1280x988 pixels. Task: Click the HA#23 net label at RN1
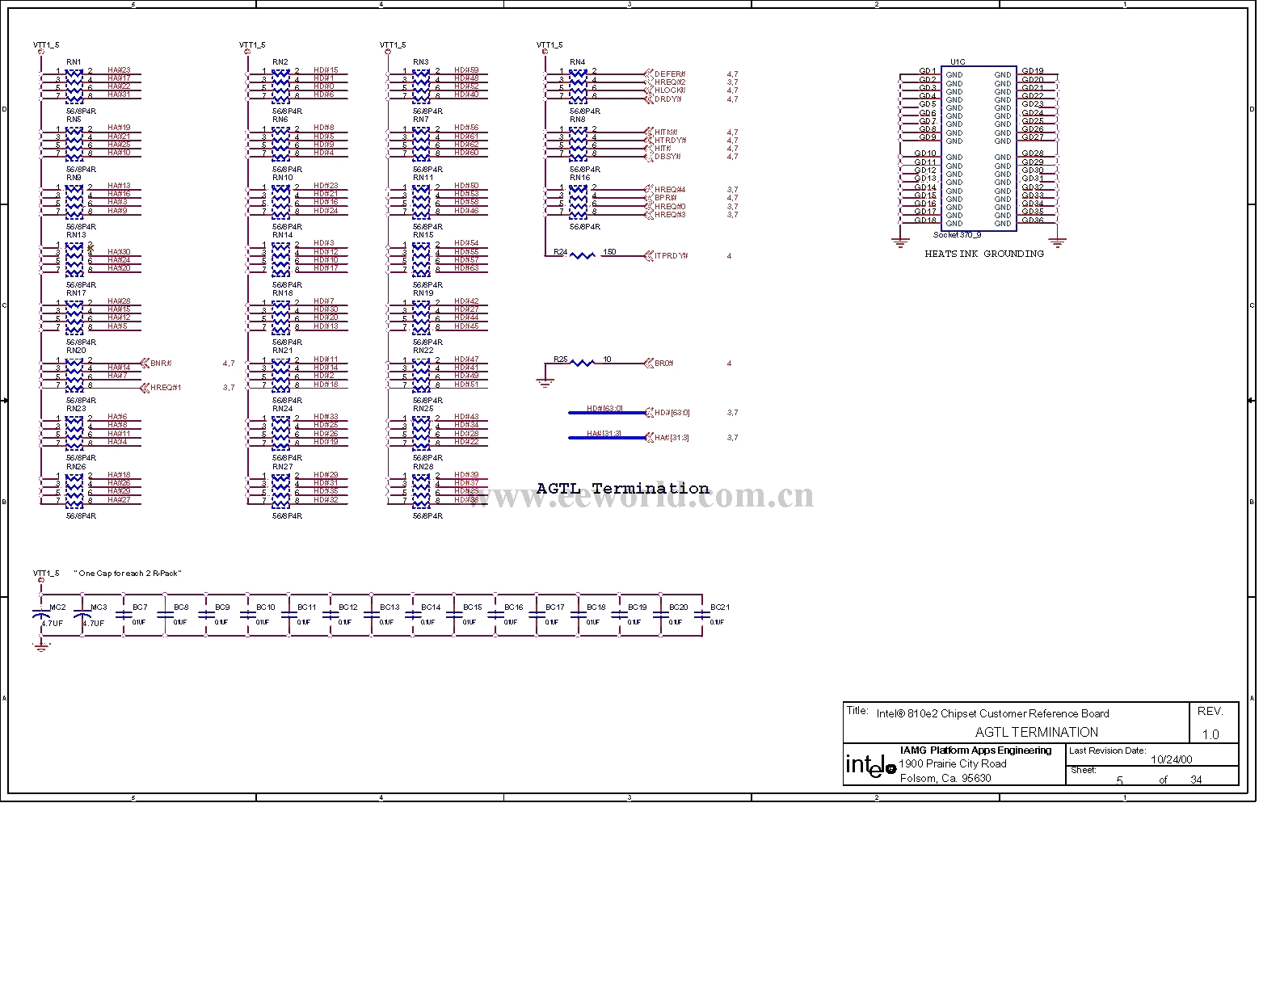[x=119, y=70]
